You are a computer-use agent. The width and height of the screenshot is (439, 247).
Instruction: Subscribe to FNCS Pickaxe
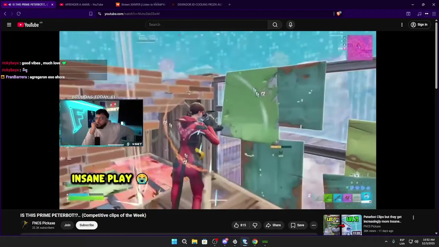point(87,225)
